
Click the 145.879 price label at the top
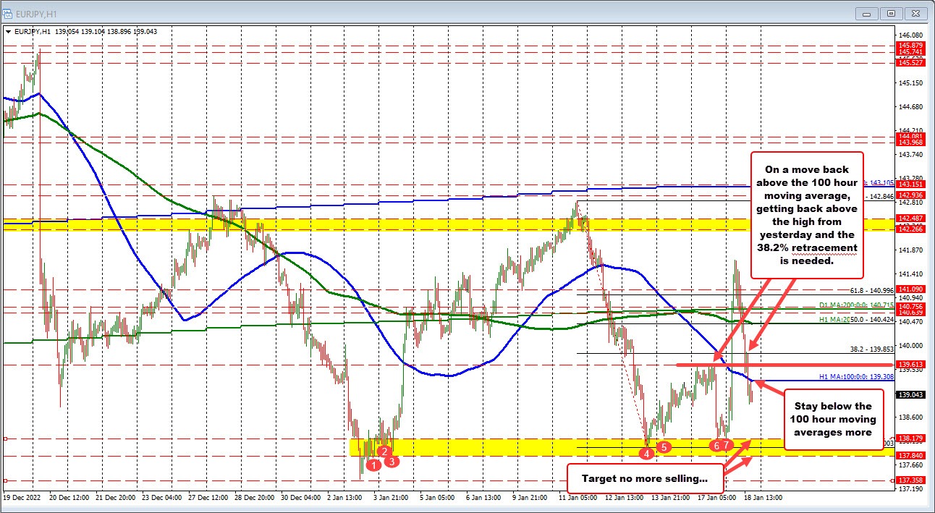(x=910, y=46)
